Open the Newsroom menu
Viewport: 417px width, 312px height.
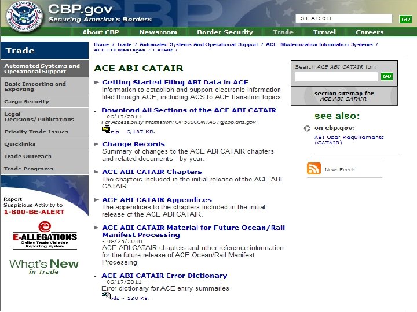158,32
